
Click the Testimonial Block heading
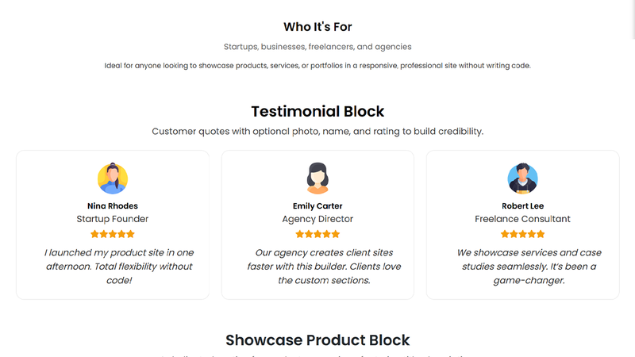(x=317, y=111)
